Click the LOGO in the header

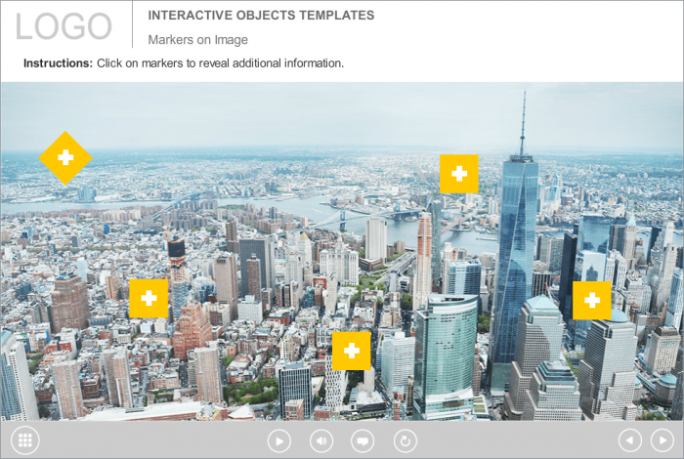64,26
